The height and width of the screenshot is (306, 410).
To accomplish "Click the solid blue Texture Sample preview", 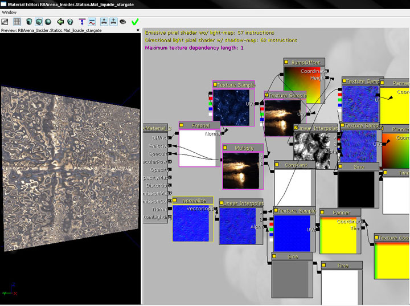I will (292, 233).
